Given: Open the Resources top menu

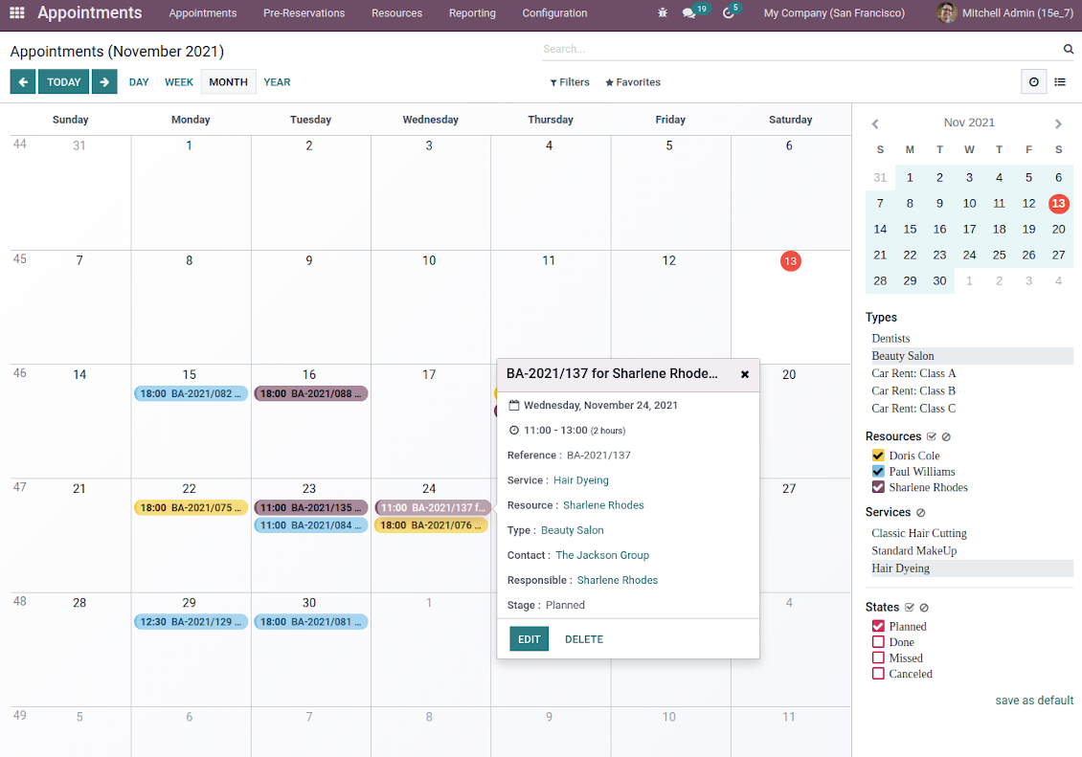Looking at the screenshot, I should pyautogui.click(x=396, y=13).
